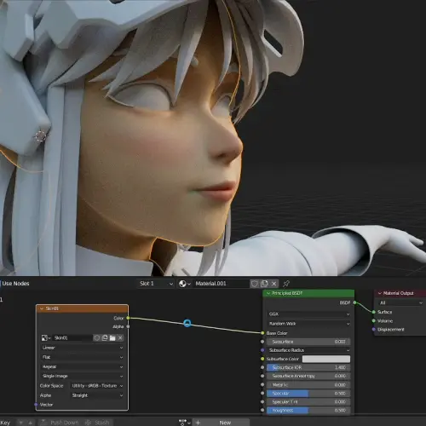Click the Specular slider
Image resolution: width=426 pixels, height=426 pixels.
(308, 393)
